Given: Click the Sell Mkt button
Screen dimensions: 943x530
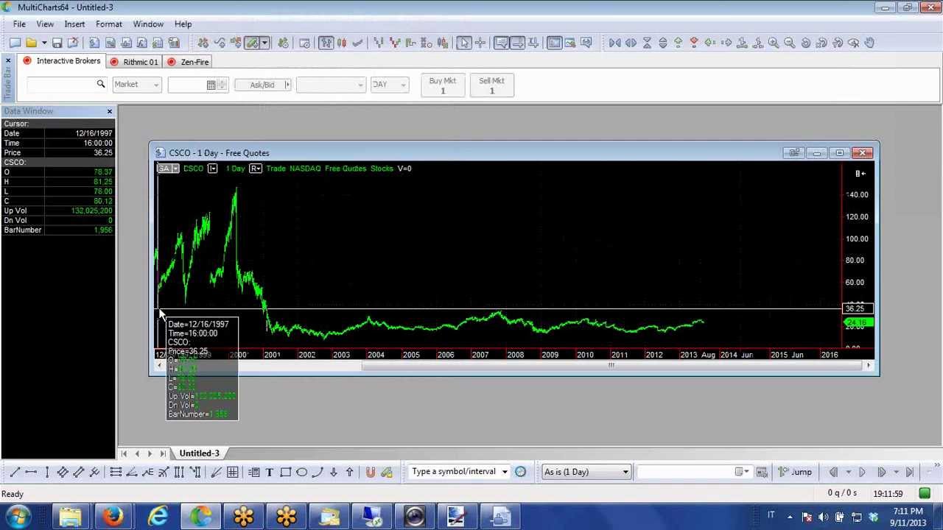Looking at the screenshot, I should [492, 85].
